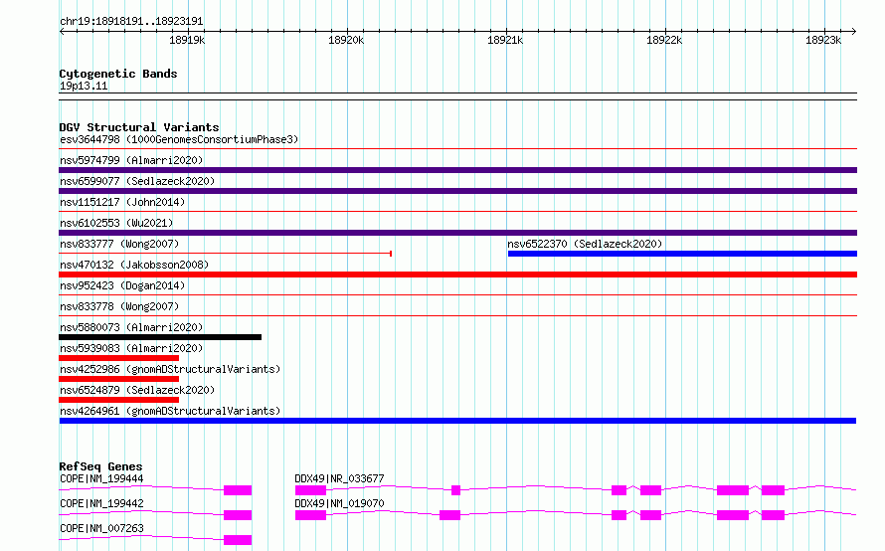
Task: Click the nsv6599077 (Sedlazeck2020) label
Action: pos(137,181)
